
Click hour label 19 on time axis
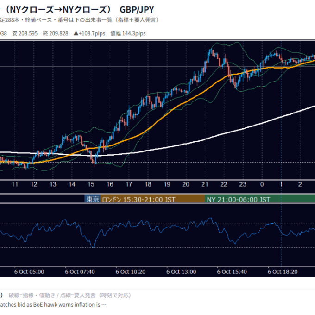click(167, 184)
